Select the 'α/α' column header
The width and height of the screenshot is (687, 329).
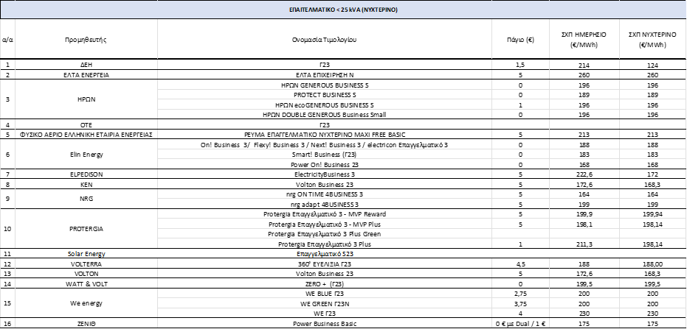(7, 39)
